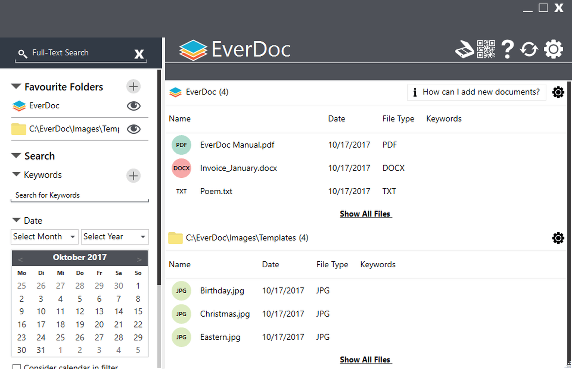Select day 31 in the calendar
The width and height of the screenshot is (572, 369).
41,350
